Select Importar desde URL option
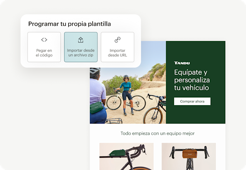The height and width of the screenshot is (170, 246). (118, 47)
